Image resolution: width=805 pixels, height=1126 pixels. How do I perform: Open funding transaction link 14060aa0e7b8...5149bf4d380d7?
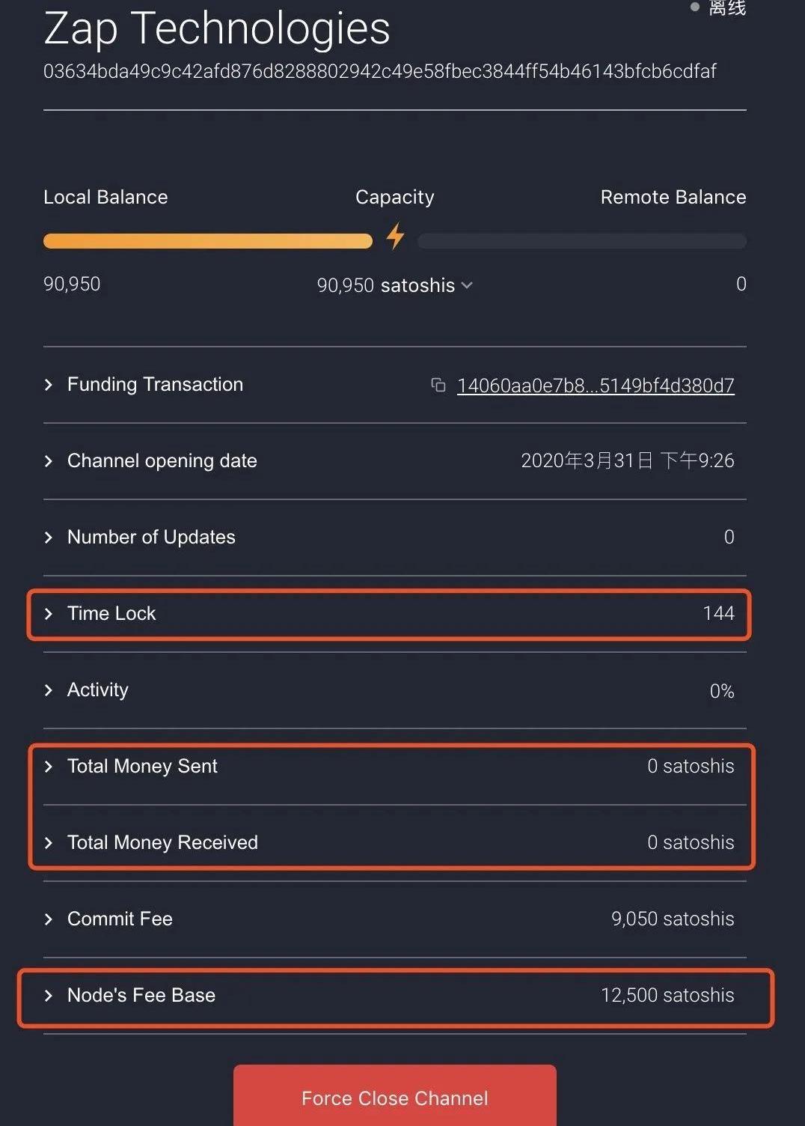tap(596, 385)
